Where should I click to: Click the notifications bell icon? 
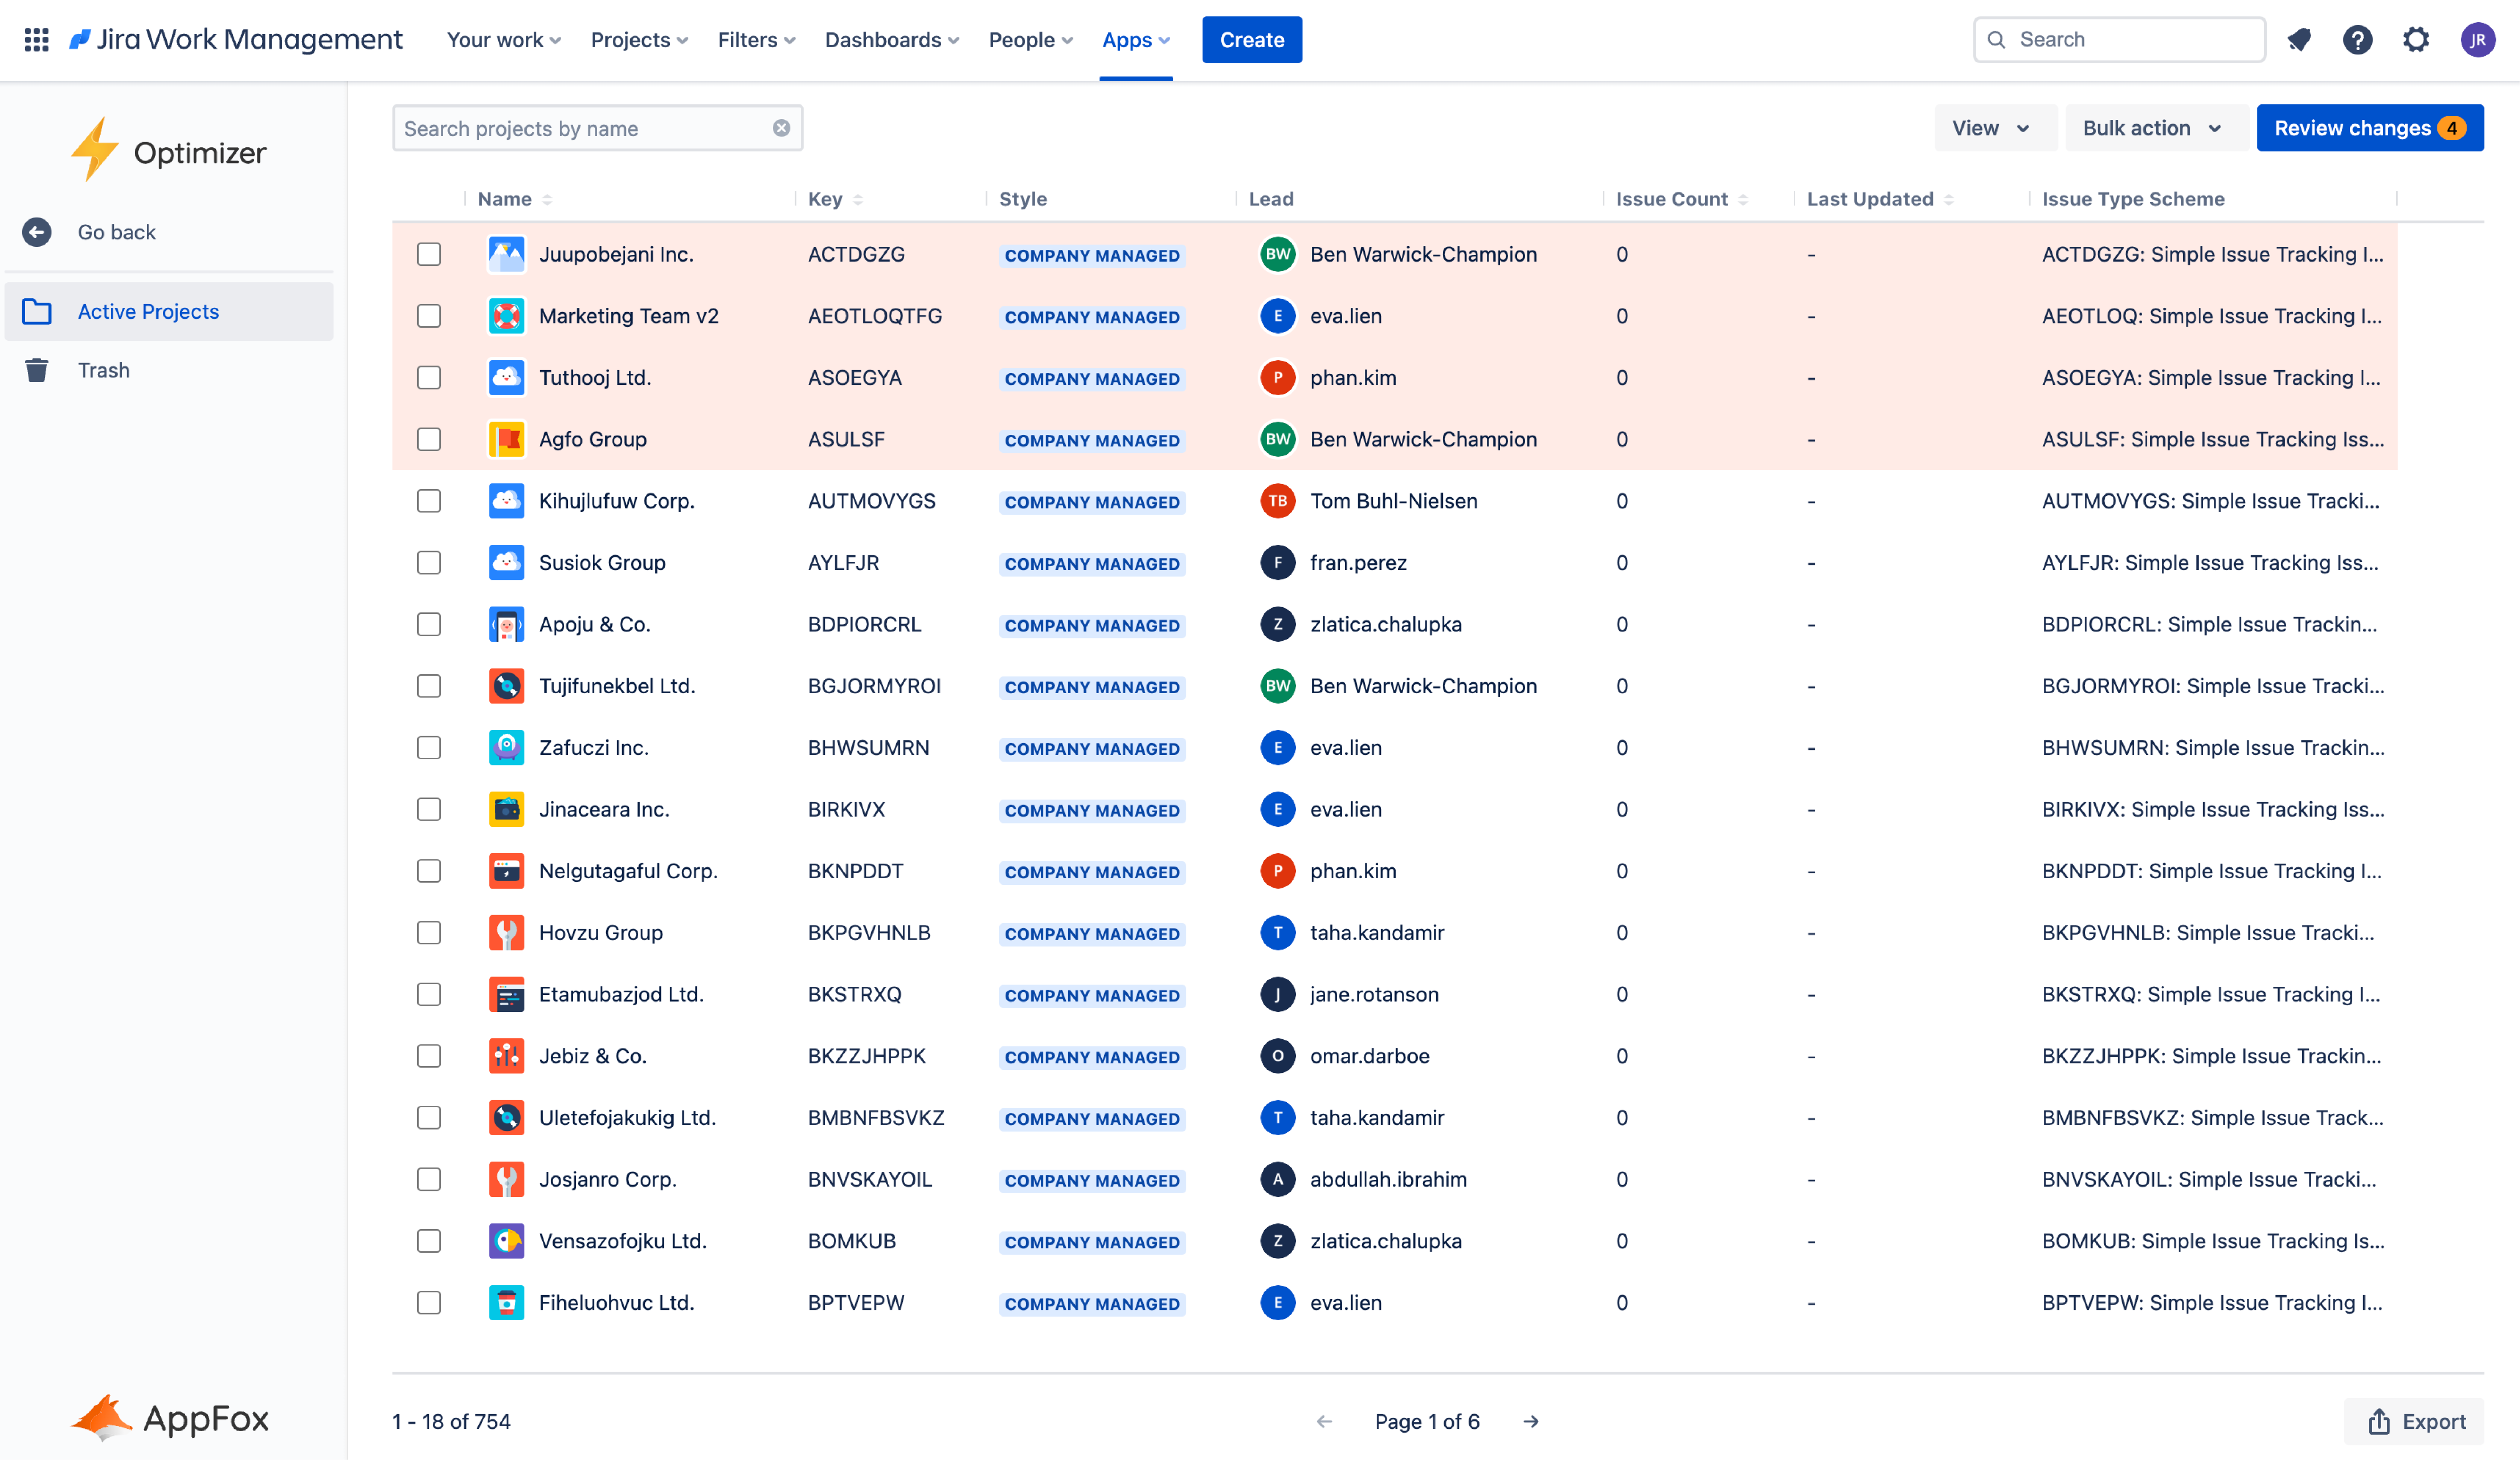(2299, 40)
